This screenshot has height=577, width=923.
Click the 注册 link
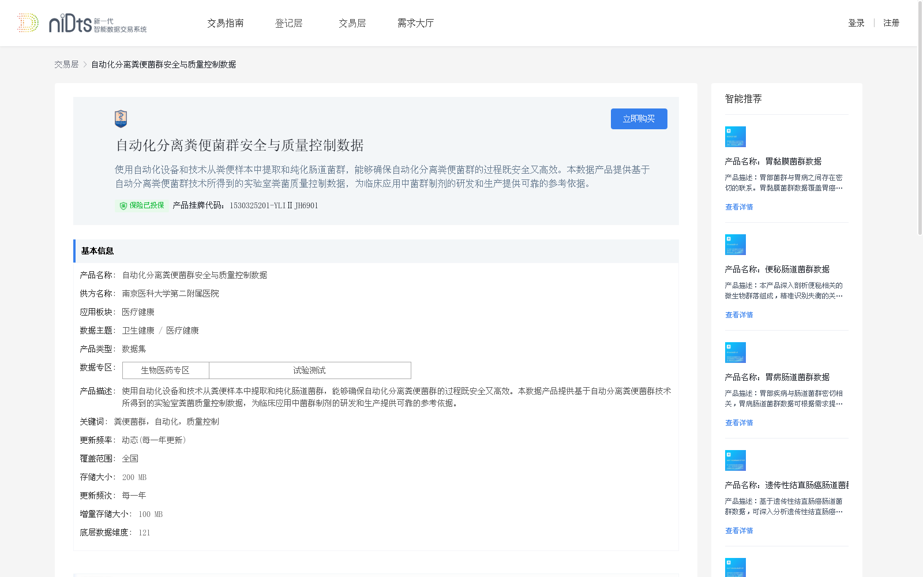pos(891,23)
